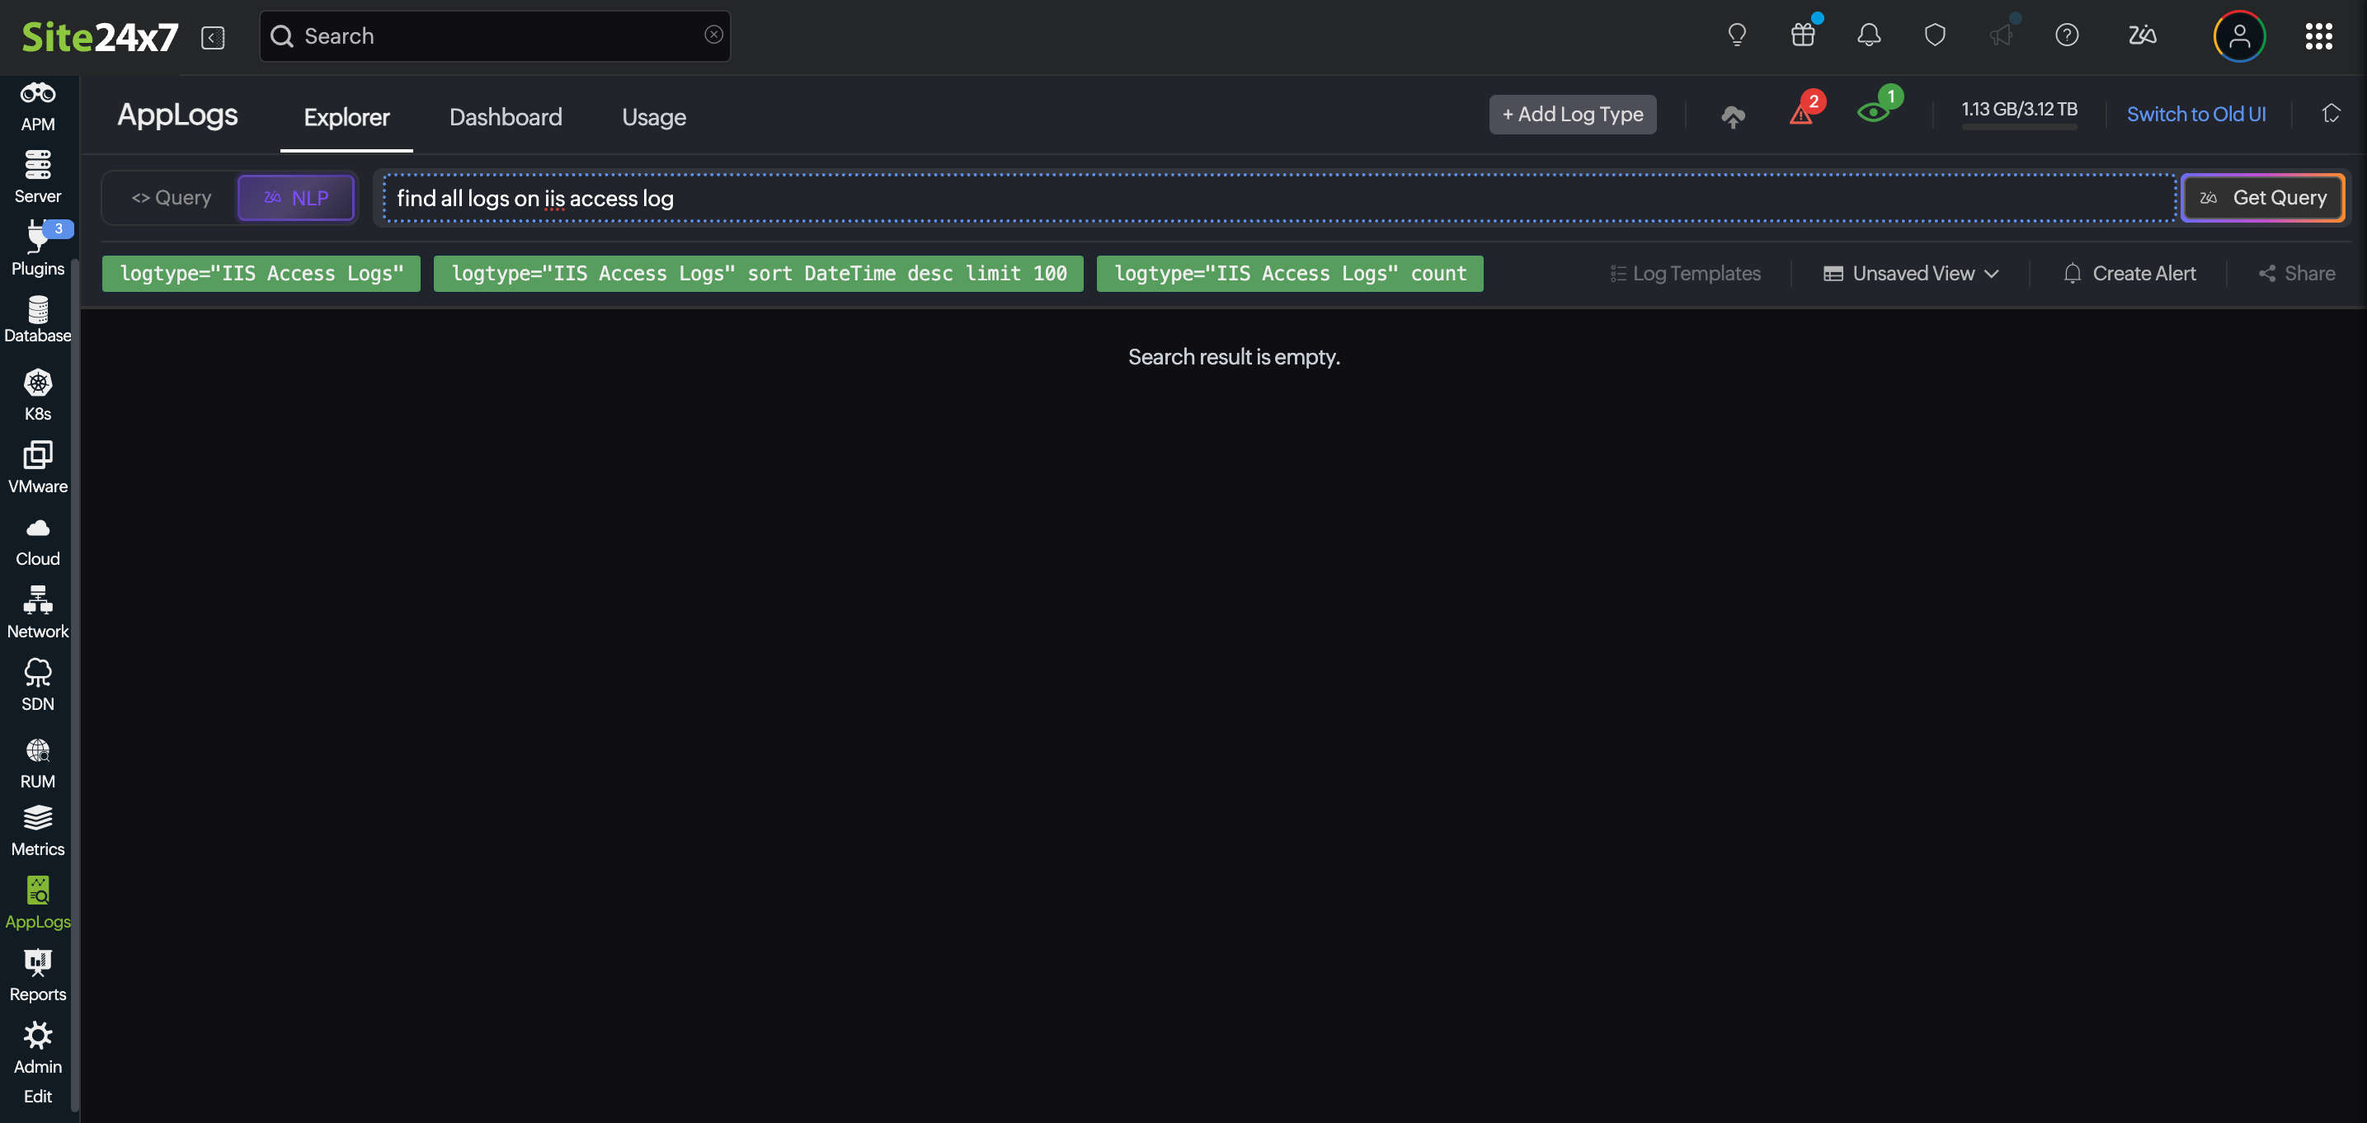This screenshot has height=1123, width=2367.
Task: Click Share
Action: click(2297, 274)
